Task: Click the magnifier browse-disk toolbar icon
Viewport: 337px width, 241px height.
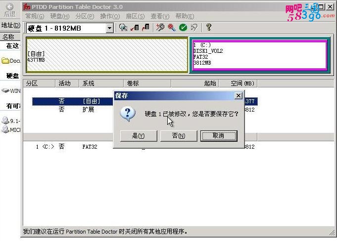Action: point(123,28)
